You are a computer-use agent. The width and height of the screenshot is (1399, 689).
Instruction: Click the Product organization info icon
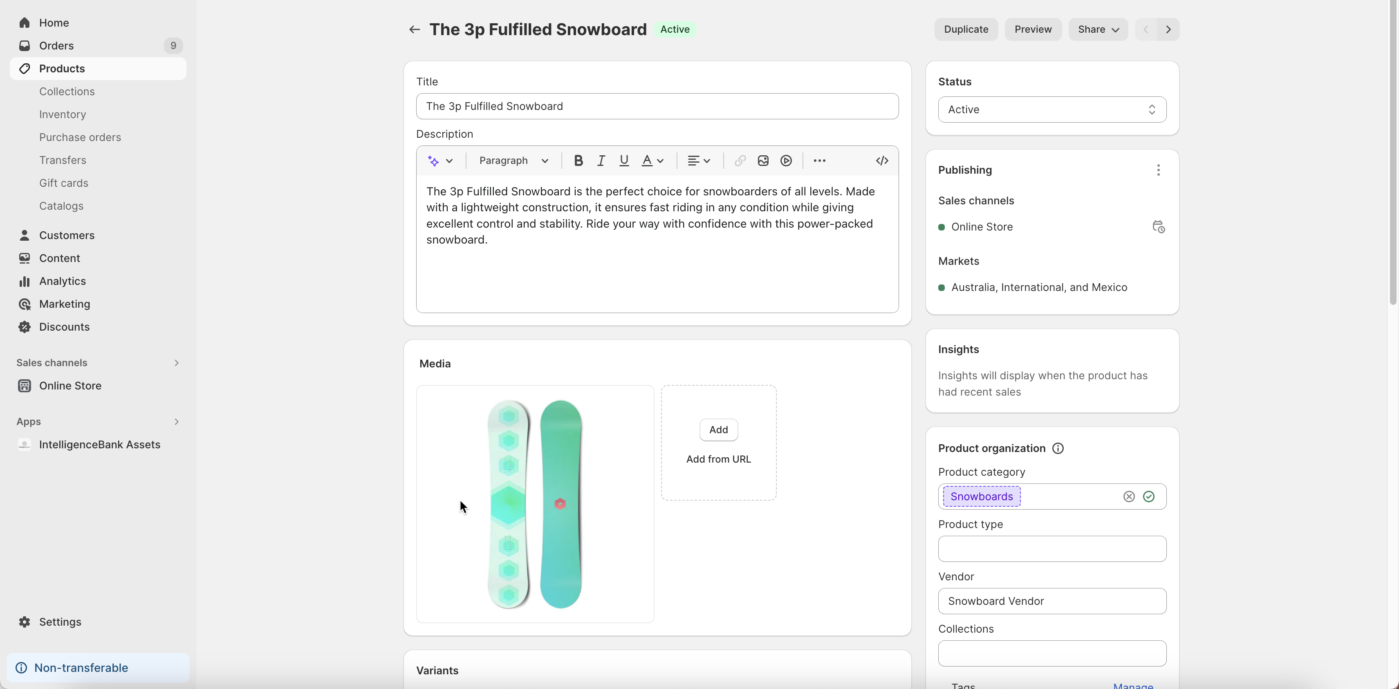click(x=1058, y=448)
